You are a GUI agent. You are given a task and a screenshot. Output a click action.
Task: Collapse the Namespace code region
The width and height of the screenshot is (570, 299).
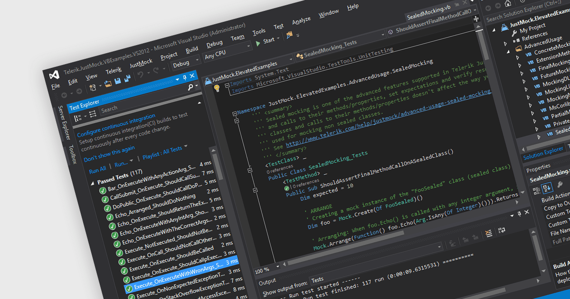pos(234,113)
